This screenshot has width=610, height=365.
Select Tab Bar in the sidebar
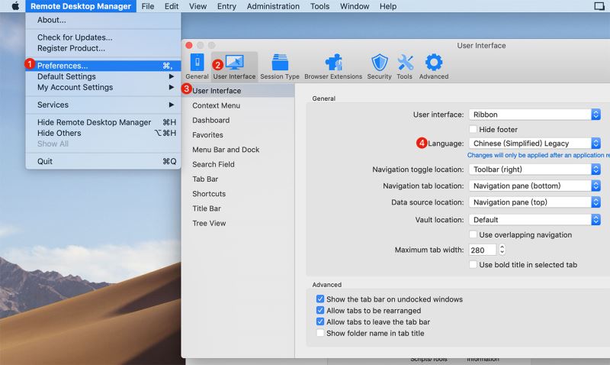[x=238, y=179]
